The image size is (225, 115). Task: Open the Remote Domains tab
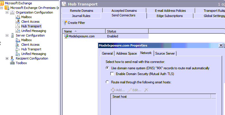click(x=82, y=10)
